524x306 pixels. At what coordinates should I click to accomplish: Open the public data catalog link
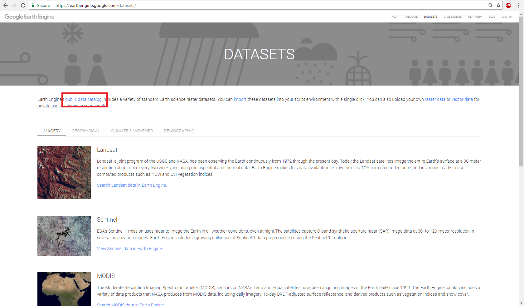point(83,99)
